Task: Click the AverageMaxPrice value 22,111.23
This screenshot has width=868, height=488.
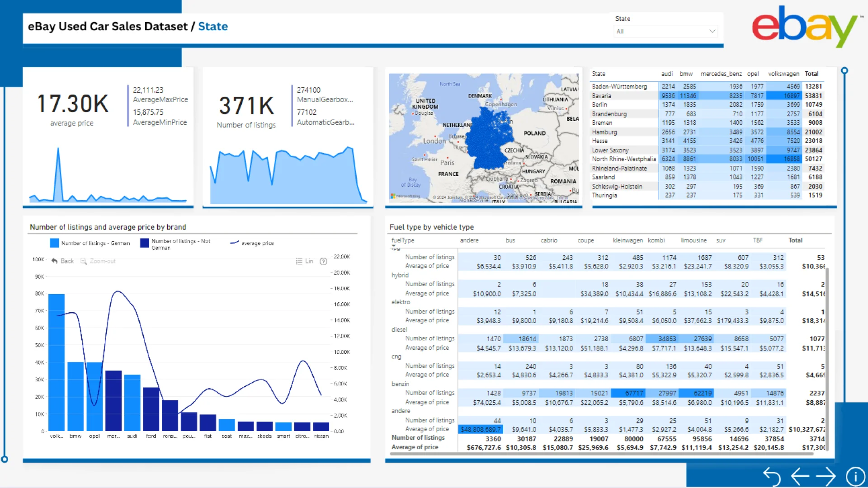Action: coord(148,90)
